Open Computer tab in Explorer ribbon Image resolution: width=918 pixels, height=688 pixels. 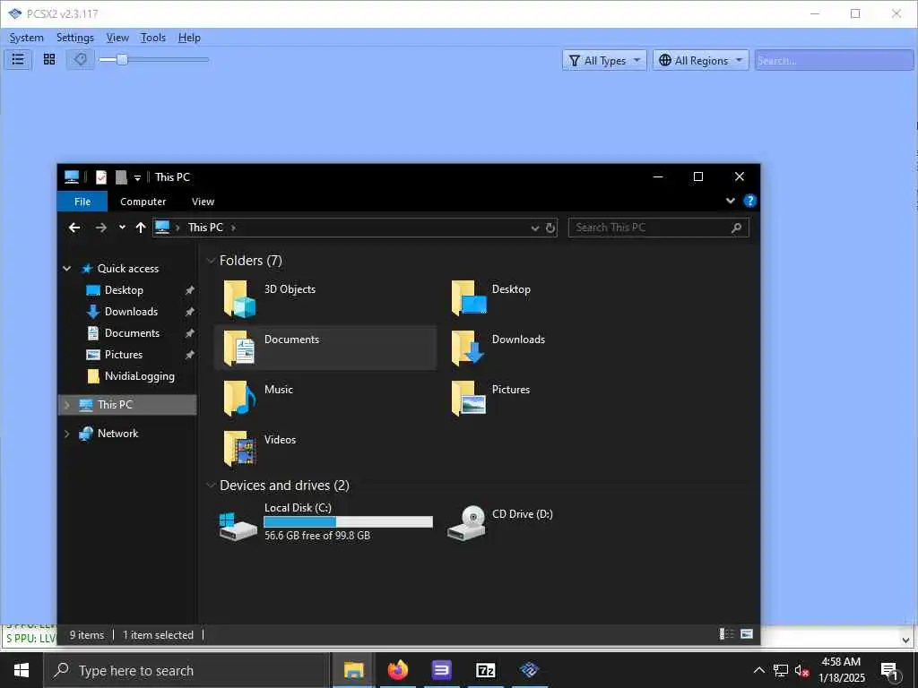tap(143, 202)
